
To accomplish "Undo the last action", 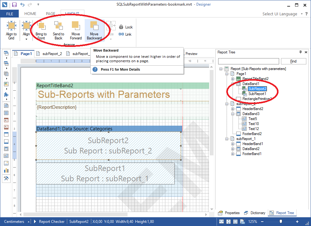I will (23, 4).
